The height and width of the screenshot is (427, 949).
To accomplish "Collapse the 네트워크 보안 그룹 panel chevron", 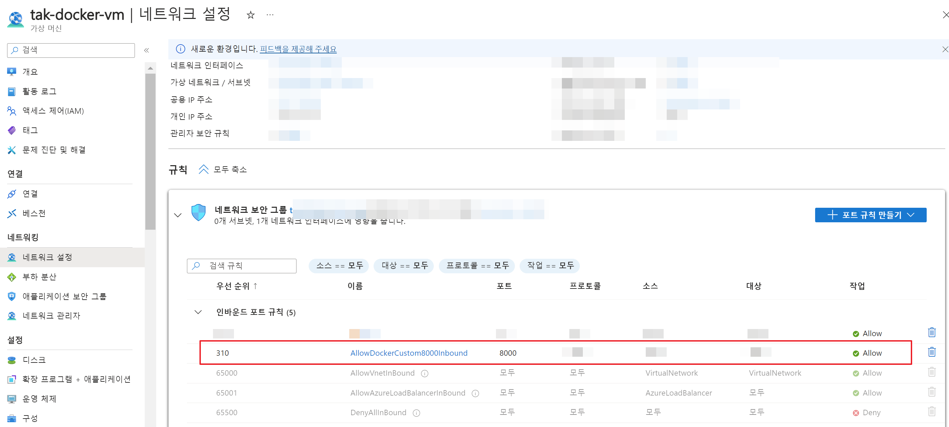I will (177, 215).
